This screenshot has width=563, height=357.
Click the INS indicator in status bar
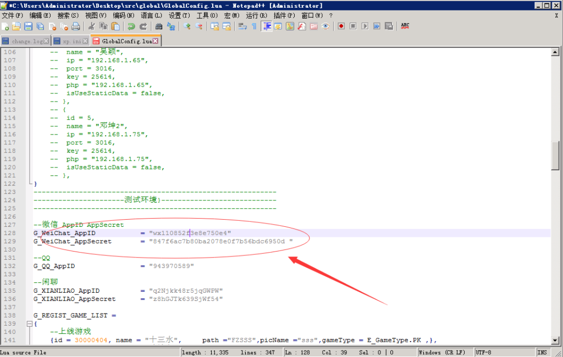click(x=542, y=352)
